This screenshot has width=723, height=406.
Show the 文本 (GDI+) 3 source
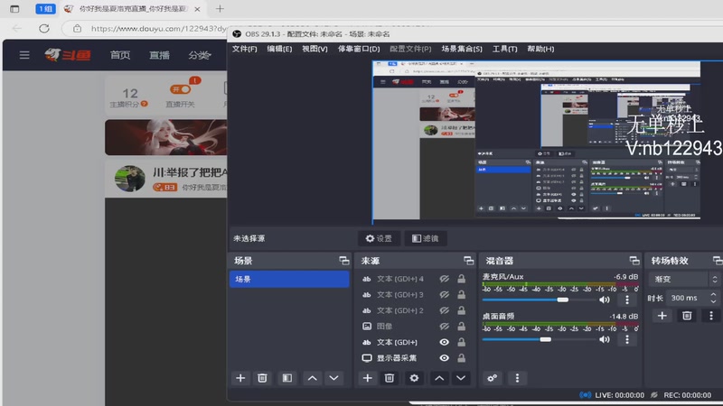[444, 295]
